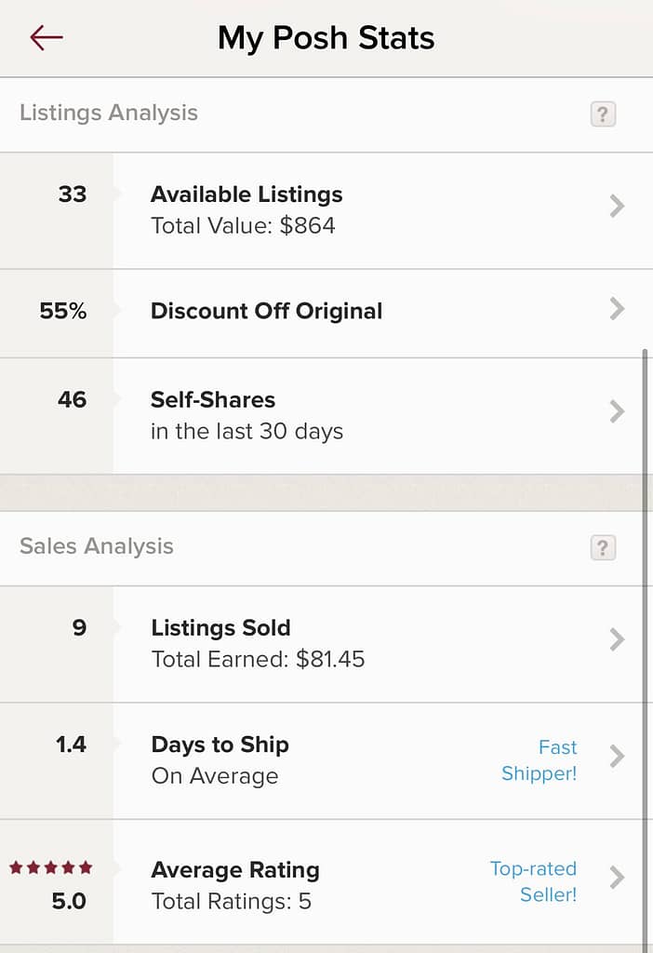Tap the Fast Shipper! badge
Image resolution: width=653 pixels, height=953 pixels.
(540, 759)
